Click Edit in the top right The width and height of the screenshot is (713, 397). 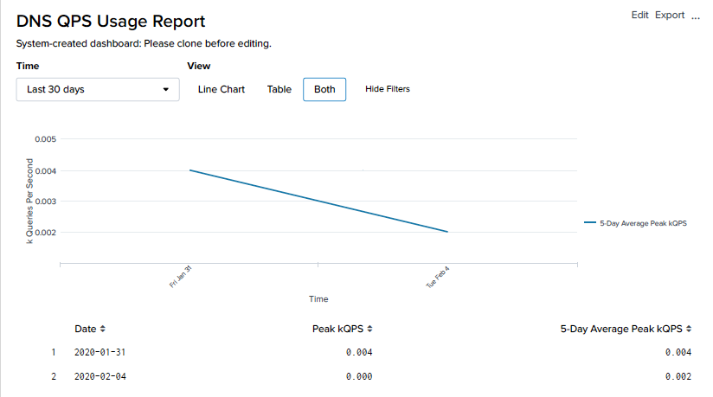pyautogui.click(x=640, y=15)
